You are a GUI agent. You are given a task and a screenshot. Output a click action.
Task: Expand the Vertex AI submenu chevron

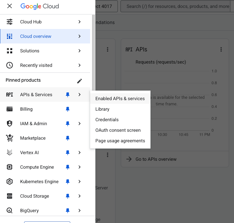click(x=80, y=153)
